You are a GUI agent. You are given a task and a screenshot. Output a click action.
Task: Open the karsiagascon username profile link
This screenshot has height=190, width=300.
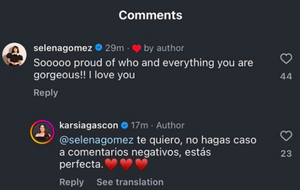89,125
